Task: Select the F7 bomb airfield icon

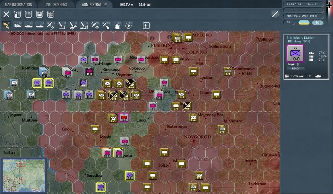Action: (x=73, y=25)
